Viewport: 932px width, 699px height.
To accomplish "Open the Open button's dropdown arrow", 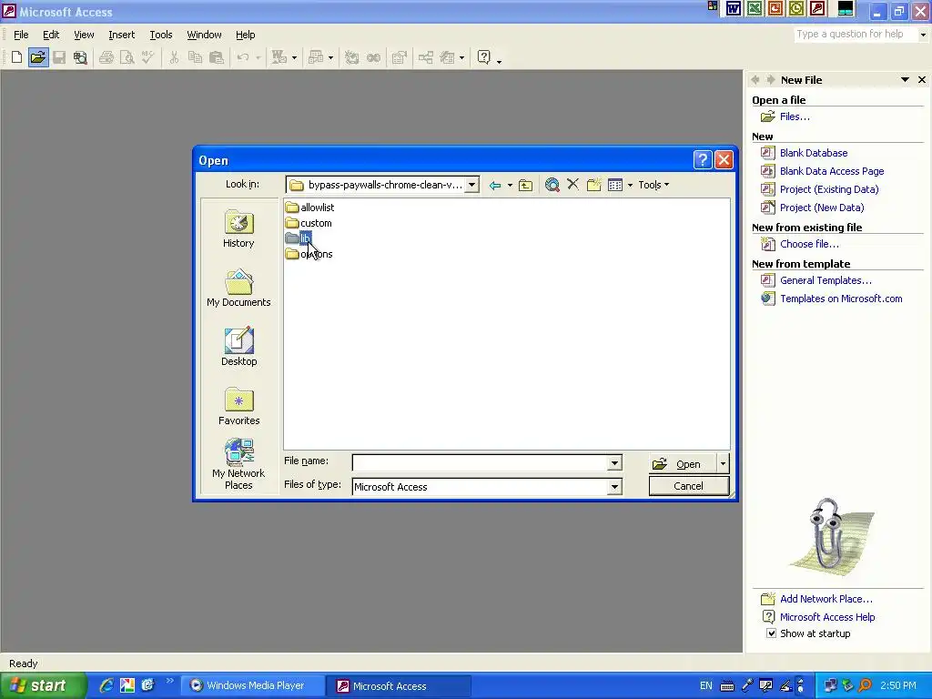I will coord(723,463).
